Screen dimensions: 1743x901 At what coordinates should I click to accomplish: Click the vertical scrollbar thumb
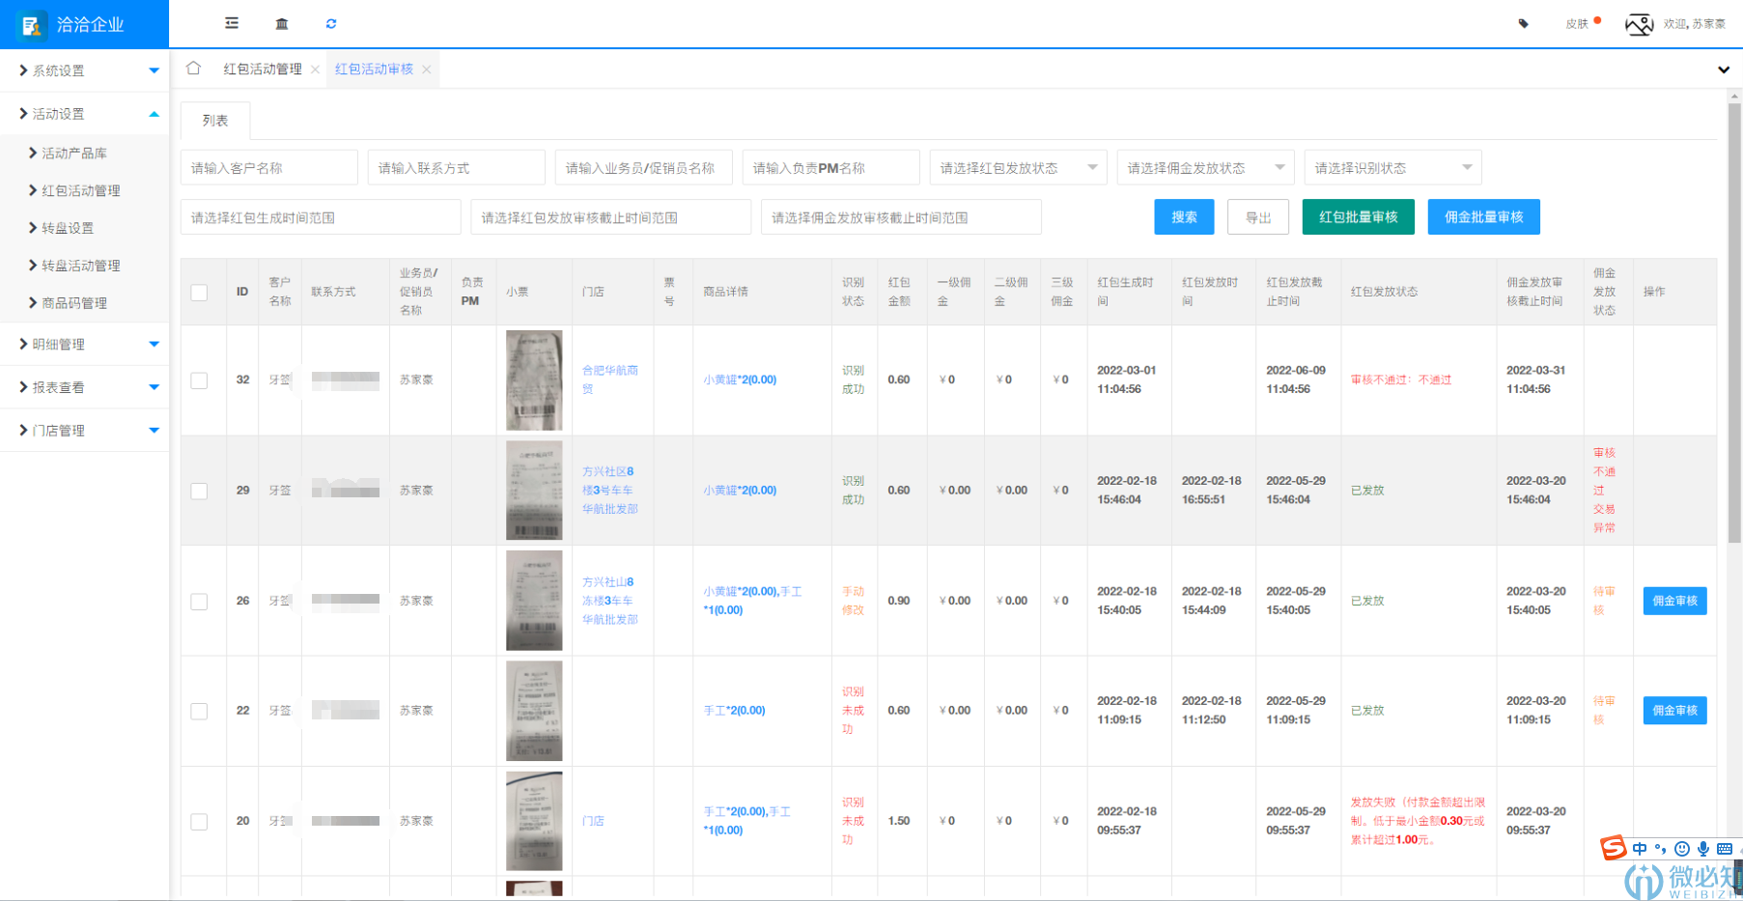pos(1734,324)
